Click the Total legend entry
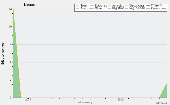Screen dimensions: 170x105 [84, 5]
